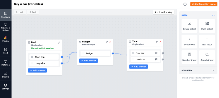Click the Fuel node title
Image resolution: width=219 pixels, height=98 pixels.
pos(33,42)
